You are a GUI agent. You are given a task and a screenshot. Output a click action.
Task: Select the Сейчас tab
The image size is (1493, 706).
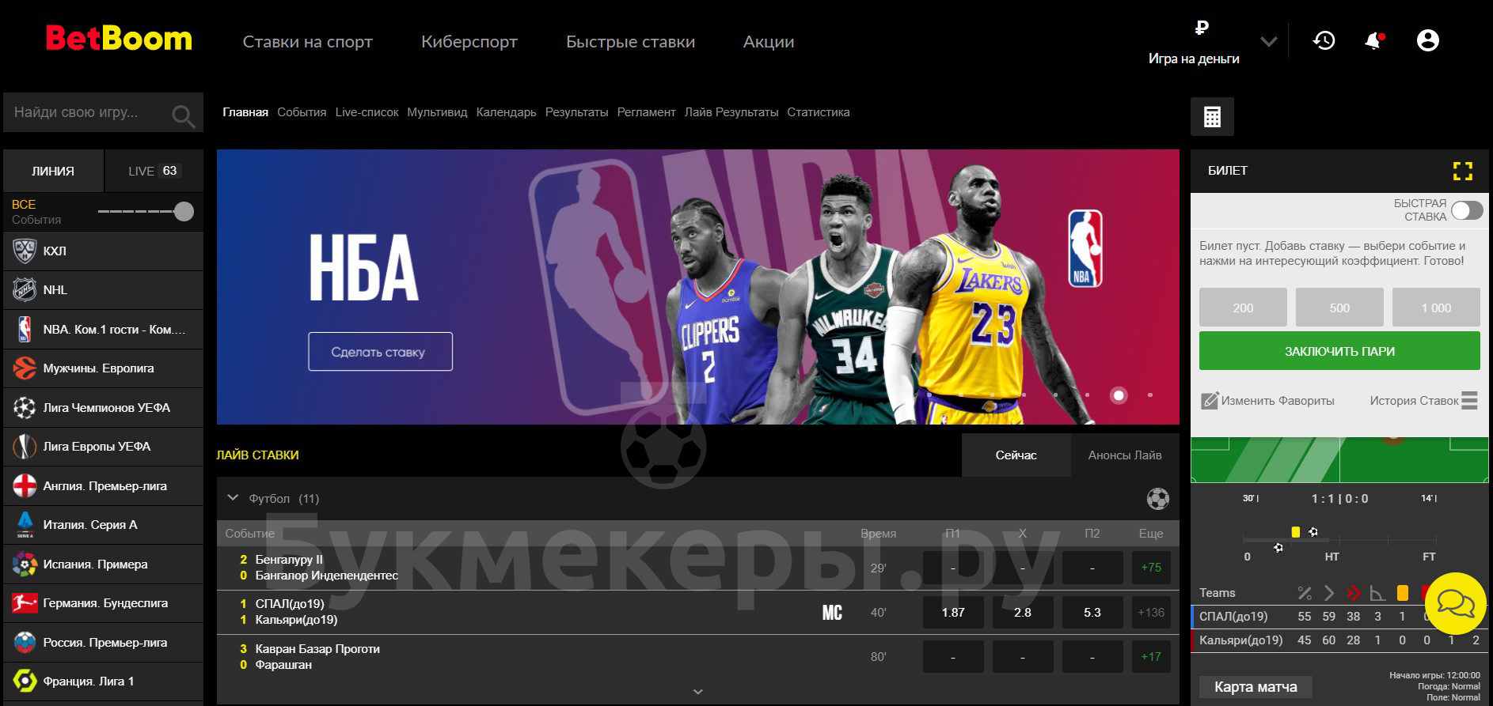1016,455
